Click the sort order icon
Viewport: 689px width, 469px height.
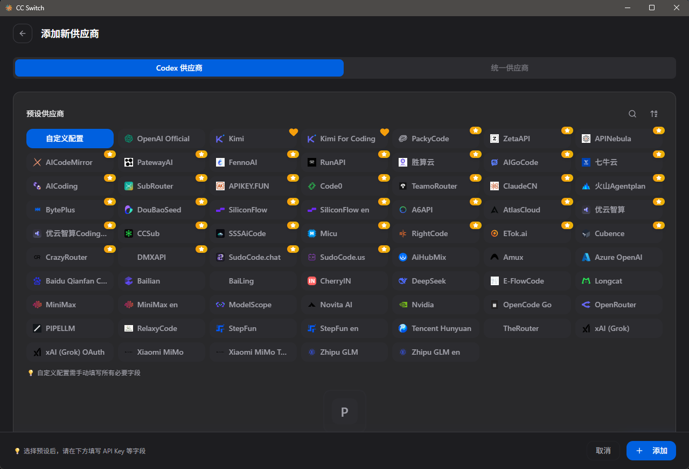[x=654, y=114]
